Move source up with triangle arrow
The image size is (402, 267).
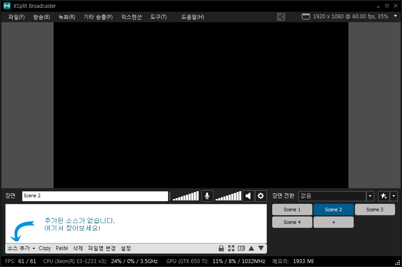[251, 248]
